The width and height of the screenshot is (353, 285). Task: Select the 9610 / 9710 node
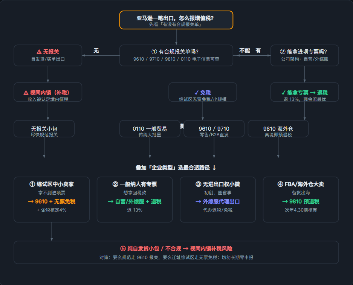click(x=214, y=129)
